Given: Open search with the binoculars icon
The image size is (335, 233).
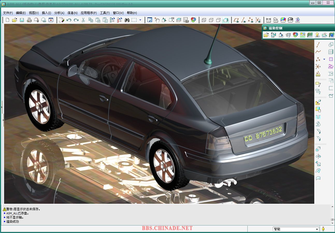Looking at the screenshot, I should [x=127, y=20].
